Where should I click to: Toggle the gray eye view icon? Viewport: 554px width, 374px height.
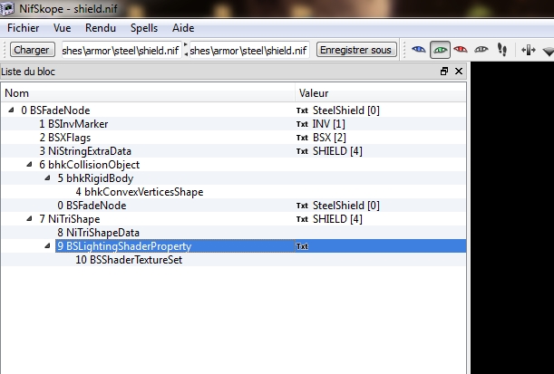[x=481, y=50]
